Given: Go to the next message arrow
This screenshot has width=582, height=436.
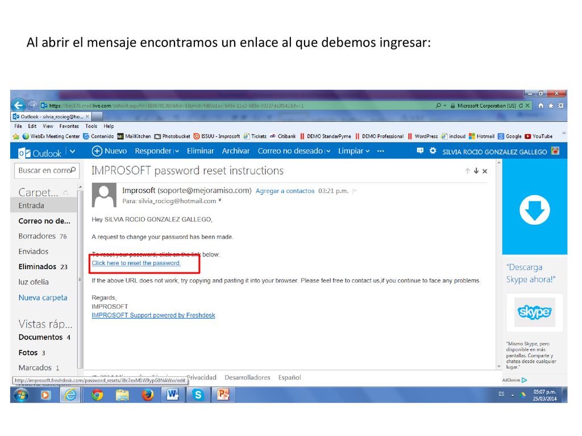Looking at the screenshot, I should 476,171.
